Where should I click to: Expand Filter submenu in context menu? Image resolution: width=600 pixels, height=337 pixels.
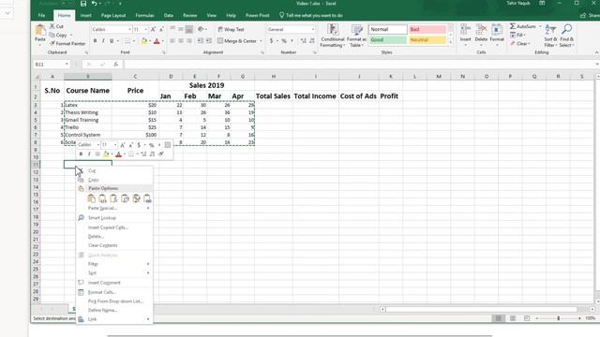pyautogui.click(x=148, y=264)
